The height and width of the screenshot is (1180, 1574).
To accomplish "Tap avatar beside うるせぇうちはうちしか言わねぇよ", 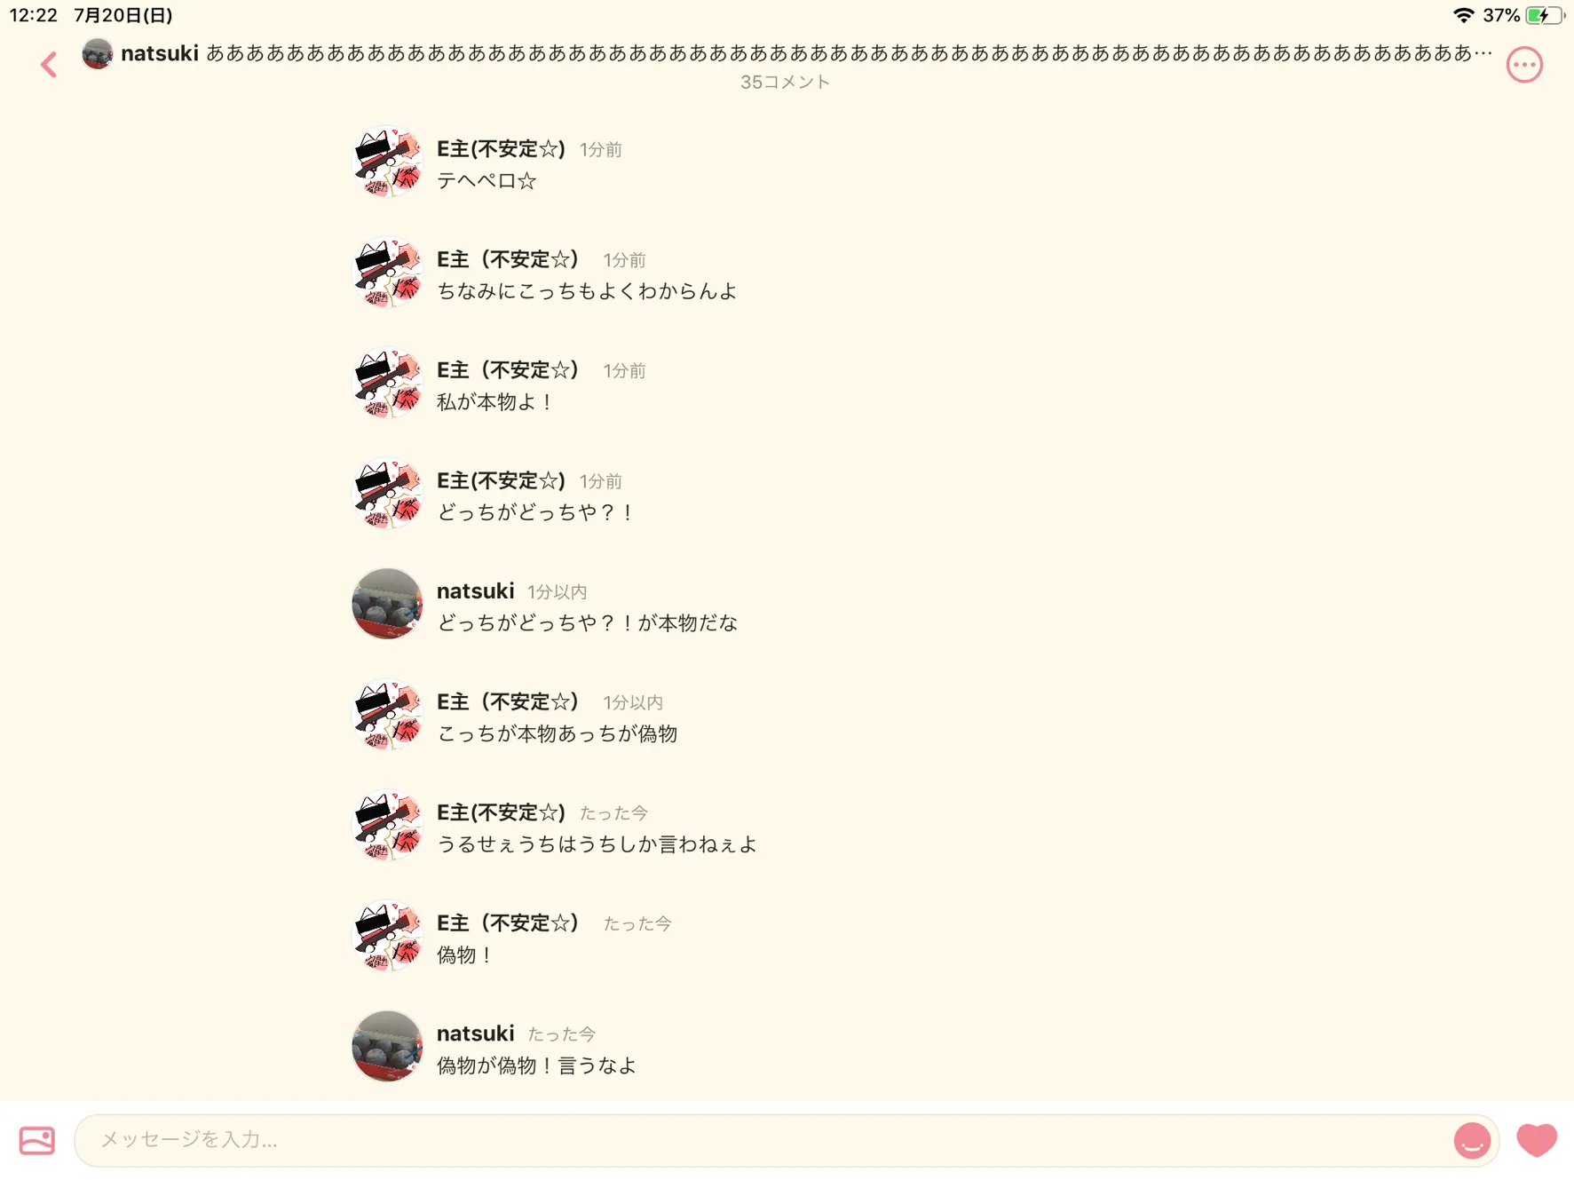I will pyautogui.click(x=387, y=825).
